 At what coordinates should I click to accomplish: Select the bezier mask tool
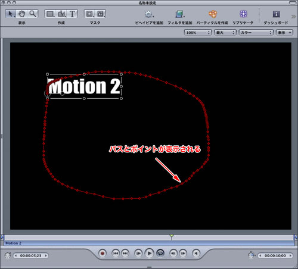101,14
